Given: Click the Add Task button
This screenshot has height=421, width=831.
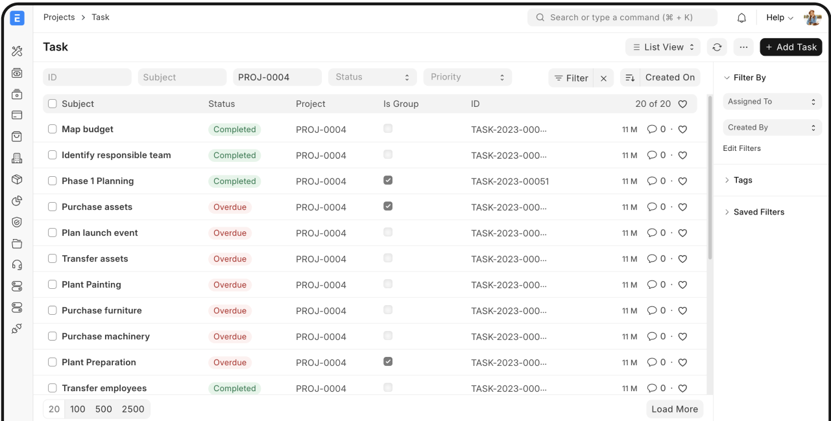Looking at the screenshot, I should pyautogui.click(x=791, y=47).
